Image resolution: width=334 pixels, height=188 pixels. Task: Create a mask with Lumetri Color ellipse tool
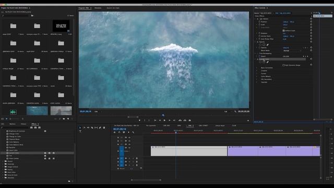point(260,62)
